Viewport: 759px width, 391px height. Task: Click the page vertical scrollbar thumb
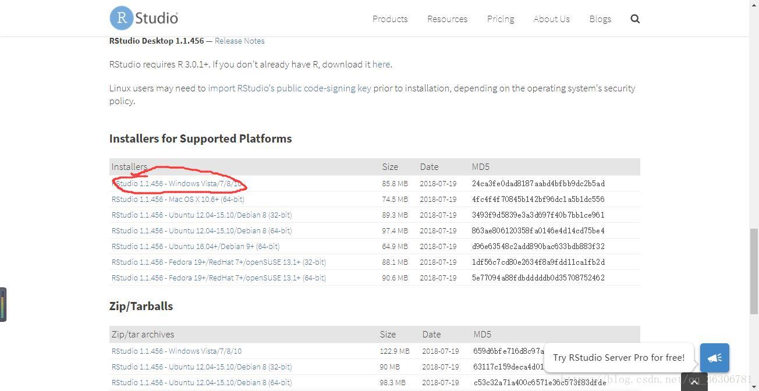pyautogui.click(x=754, y=271)
